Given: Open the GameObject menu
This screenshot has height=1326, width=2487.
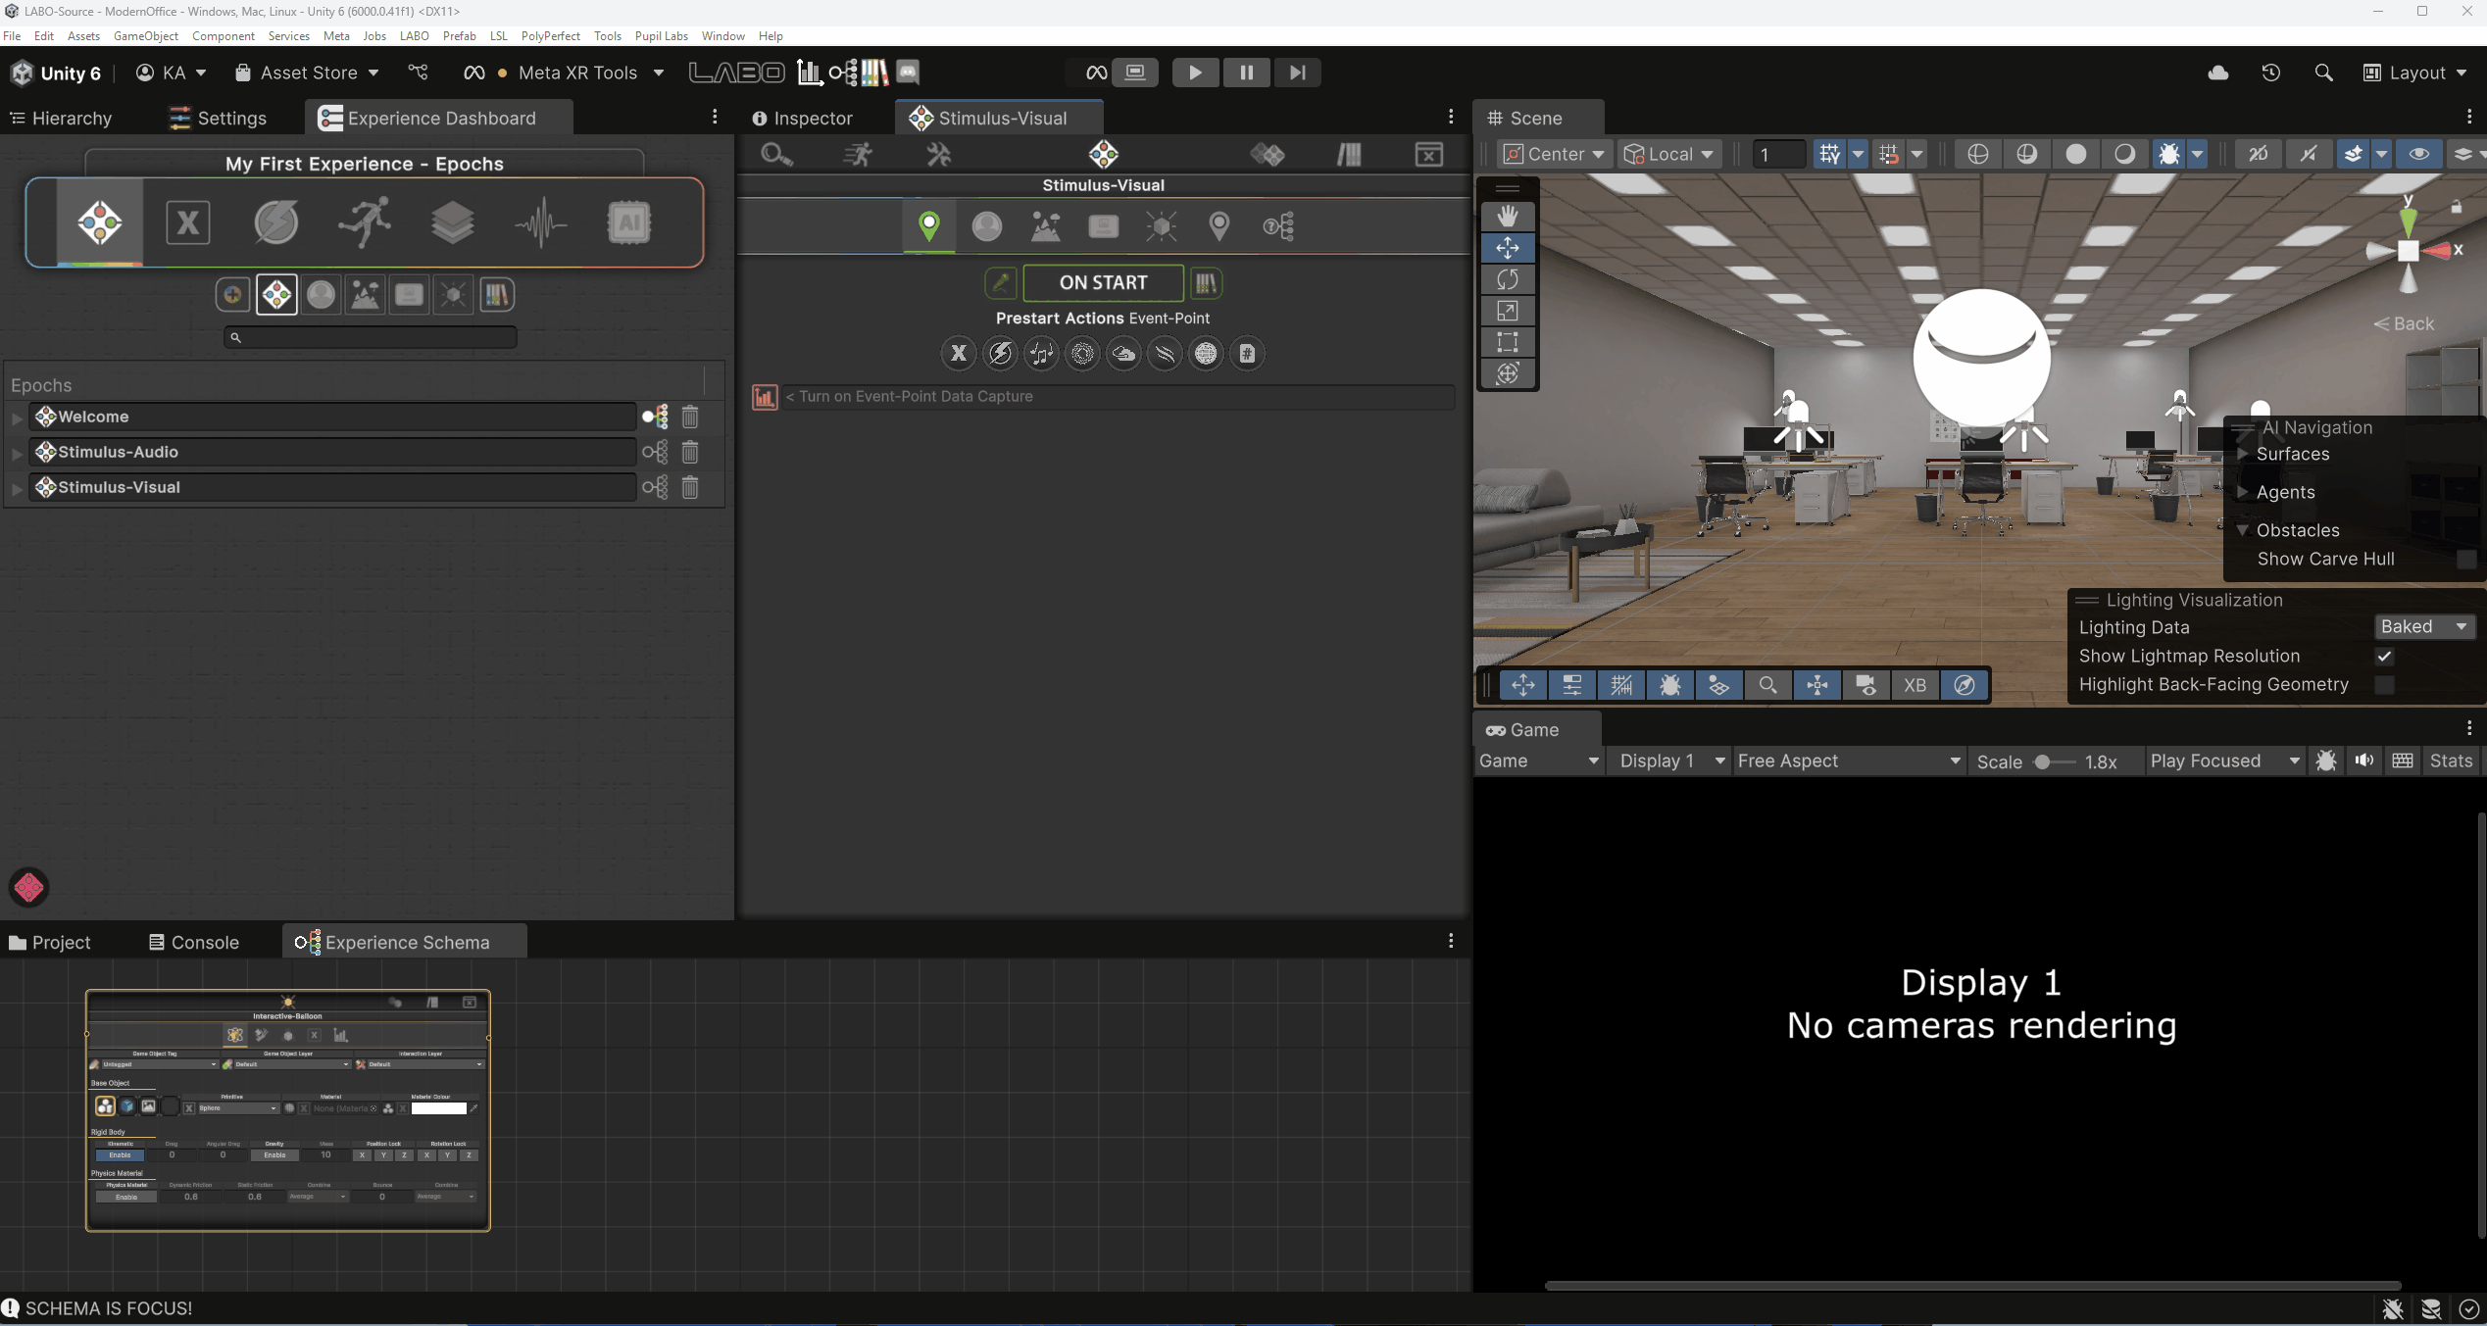Looking at the screenshot, I should point(146,36).
